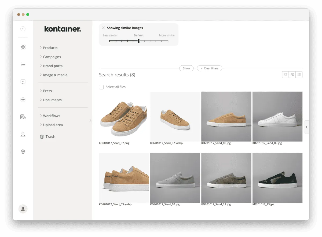Screen dimensions: 322x237
Task: Expand the Press folder chevron
Action: click(x=41, y=91)
